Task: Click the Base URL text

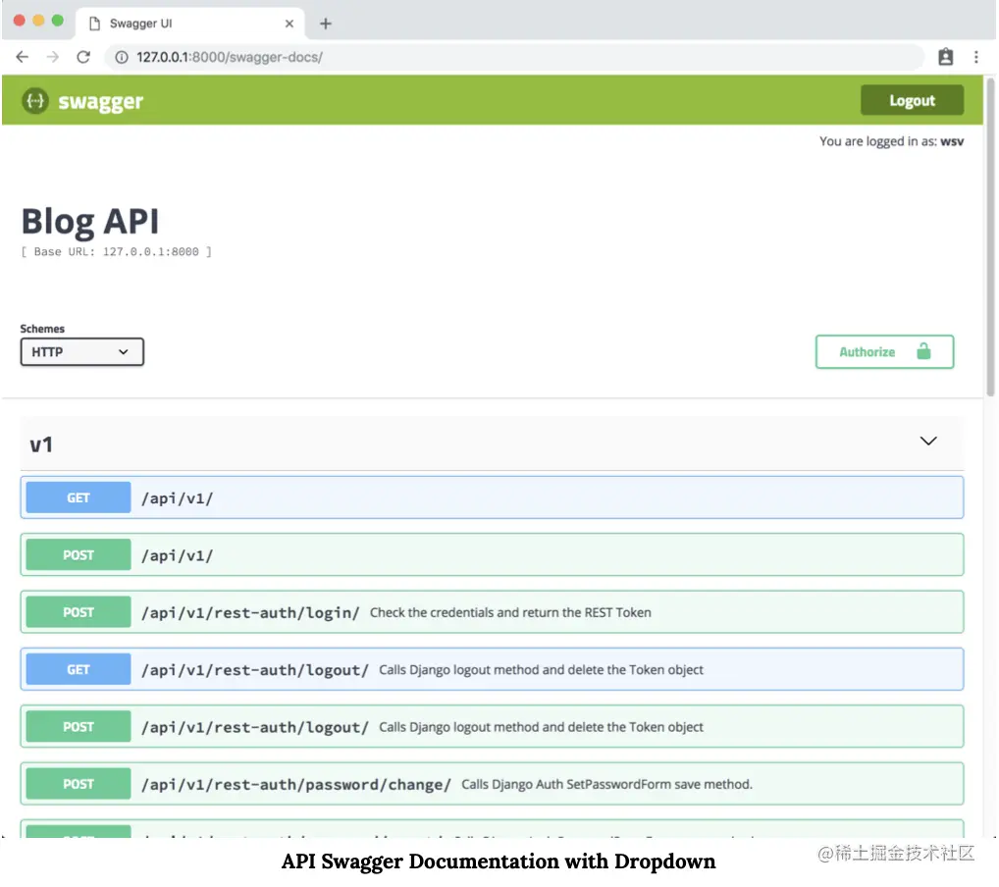Action: [x=116, y=252]
